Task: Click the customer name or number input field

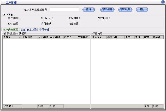Action: point(64,10)
